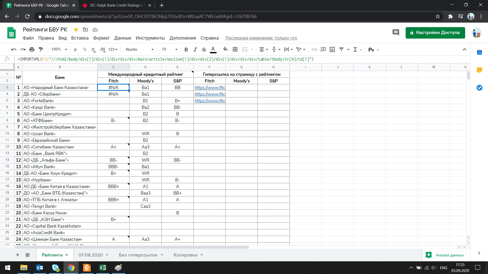This screenshot has height=274, width=488.
Task: Click the merge cells icon
Action: [245, 49]
